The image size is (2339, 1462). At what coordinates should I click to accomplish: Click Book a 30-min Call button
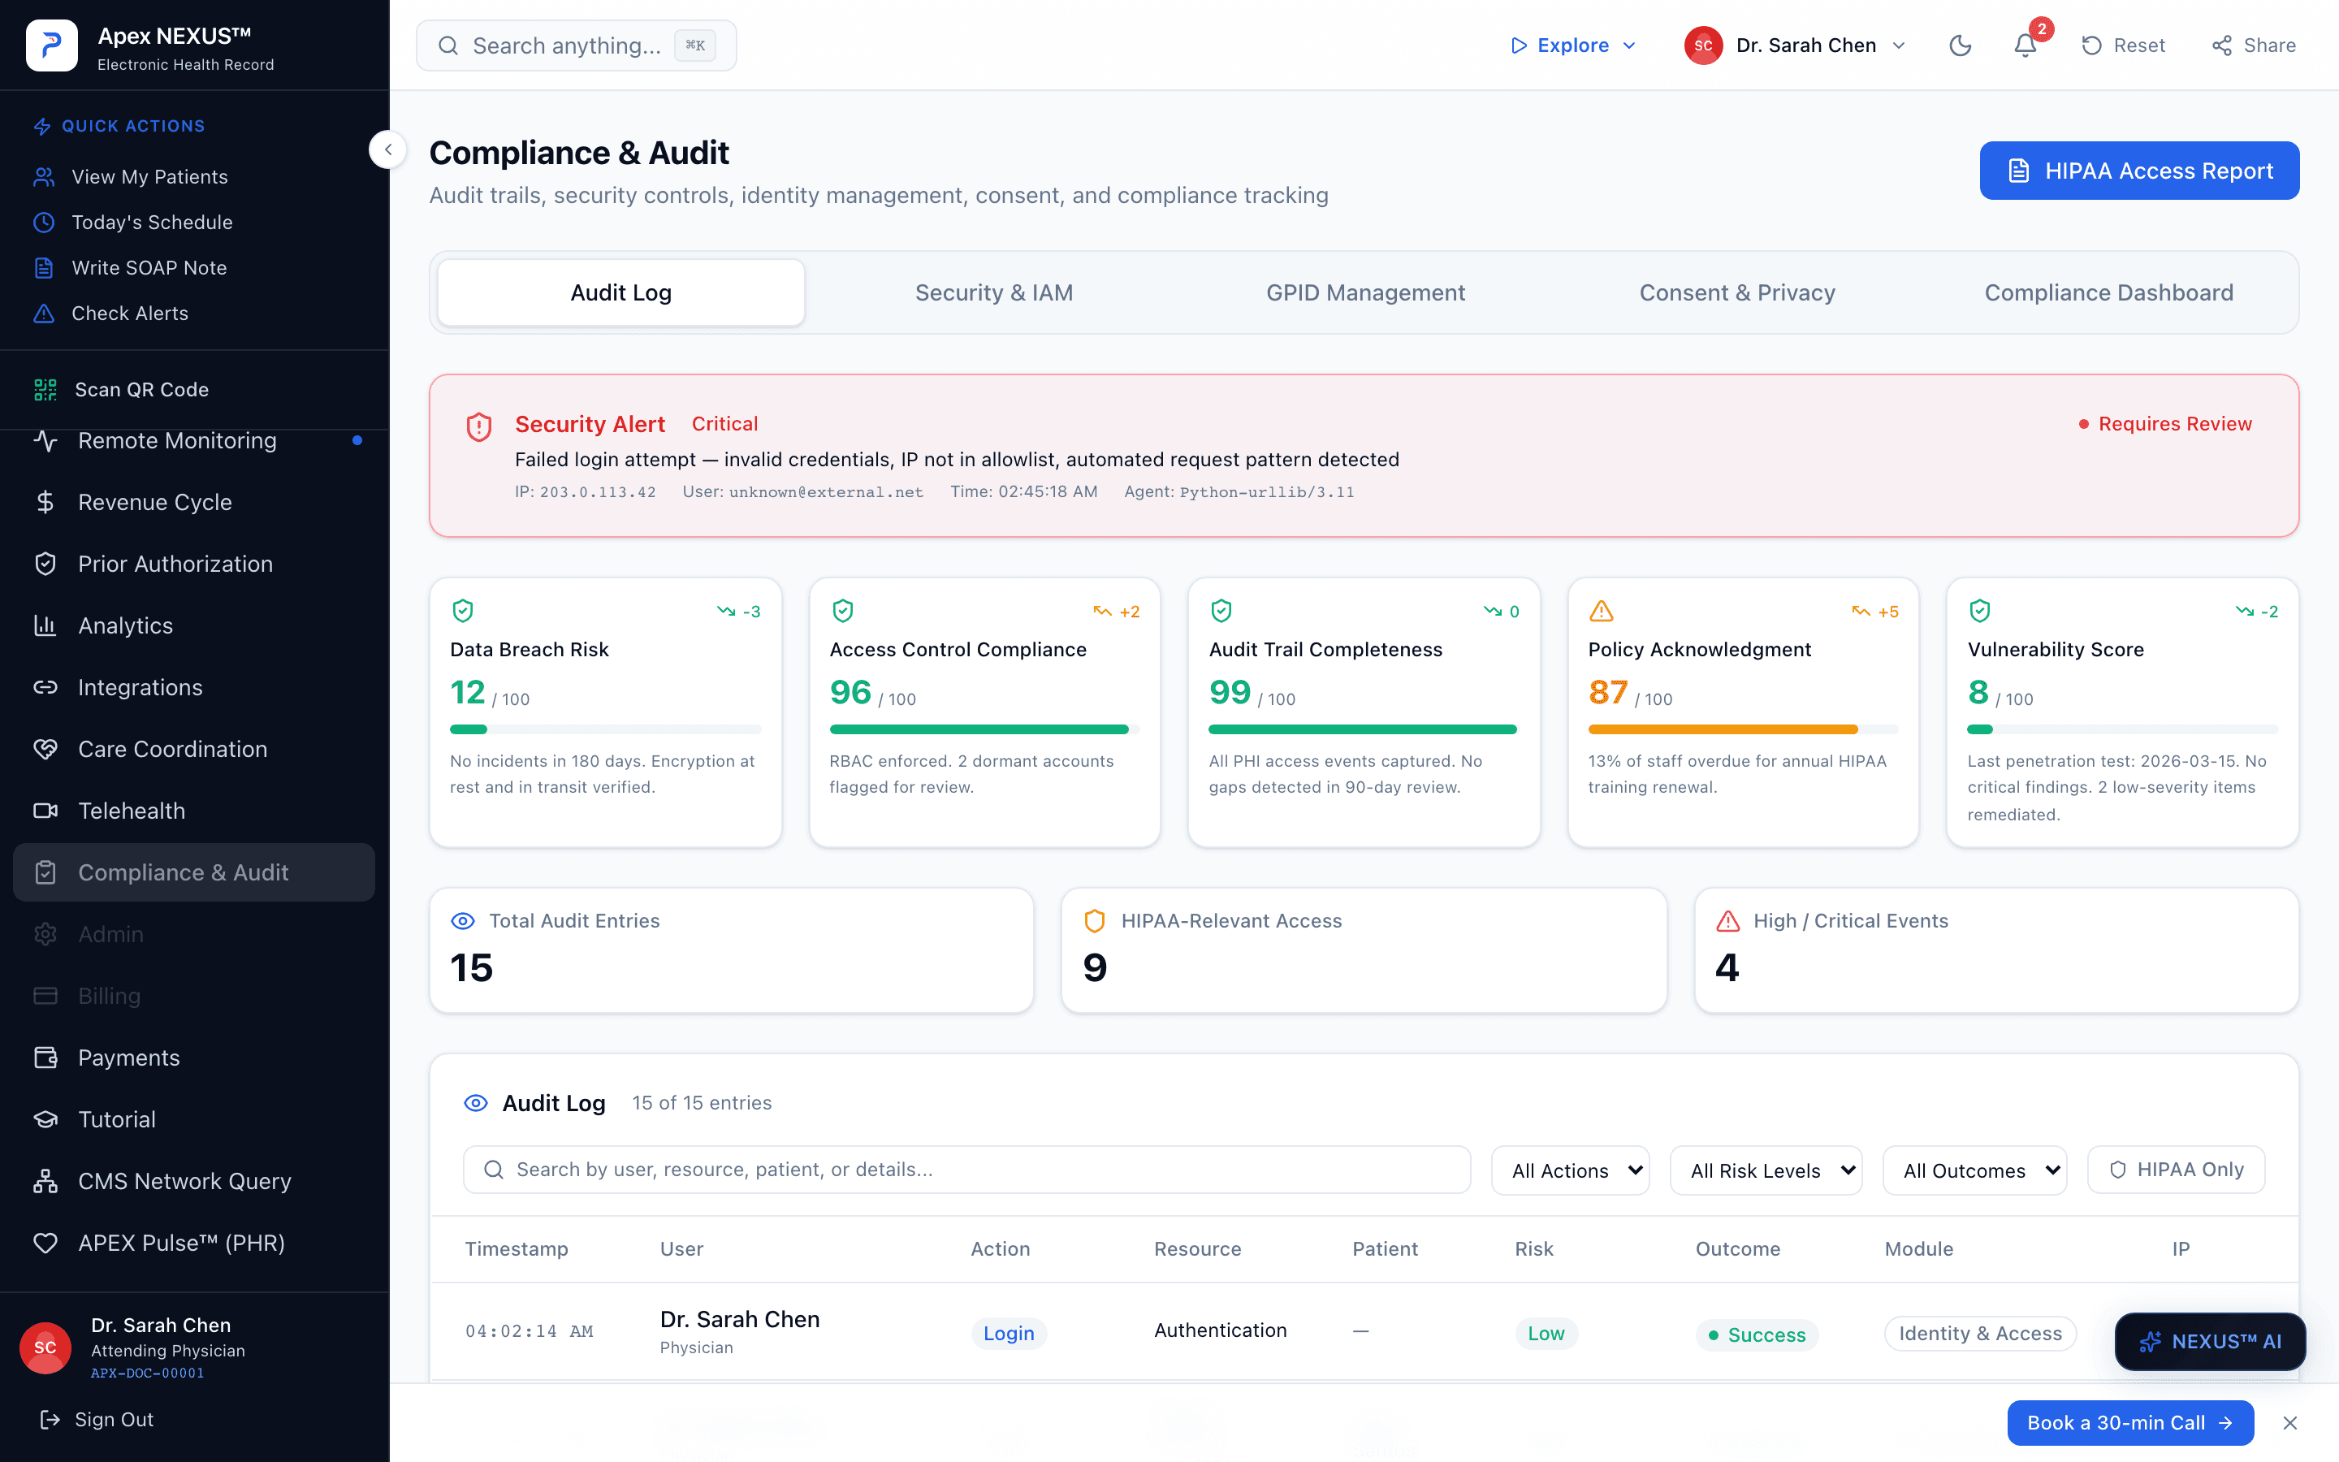click(x=2129, y=1422)
